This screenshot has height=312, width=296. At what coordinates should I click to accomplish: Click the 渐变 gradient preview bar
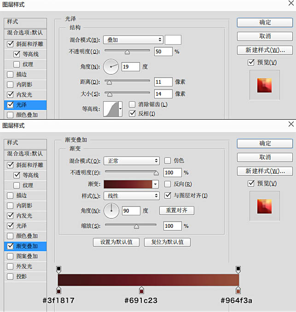tap(128, 184)
